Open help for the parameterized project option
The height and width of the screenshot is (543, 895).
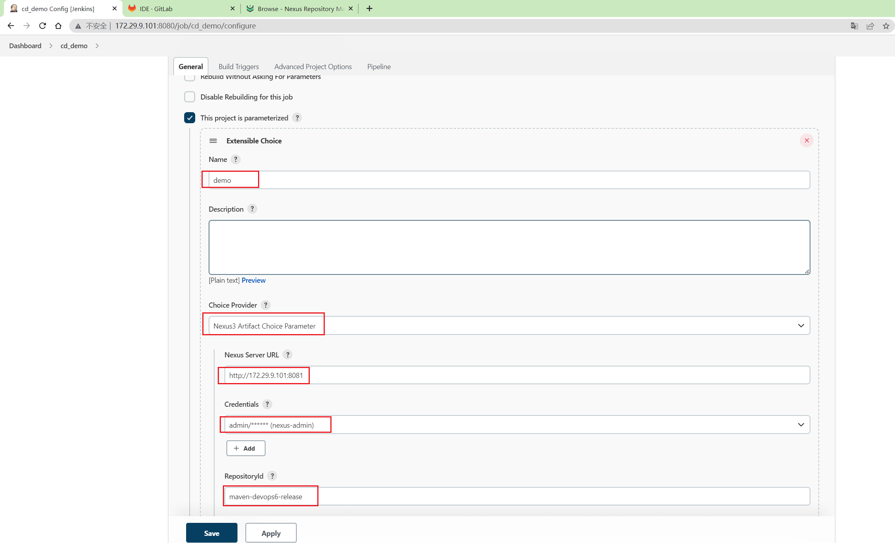coord(297,118)
